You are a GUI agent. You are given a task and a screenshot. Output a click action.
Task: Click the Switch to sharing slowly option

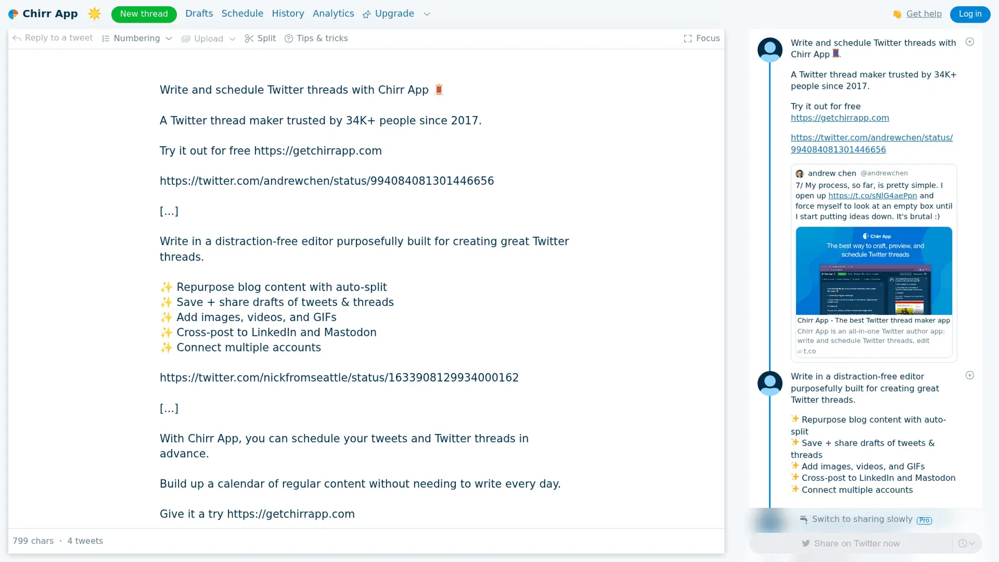click(862, 519)
